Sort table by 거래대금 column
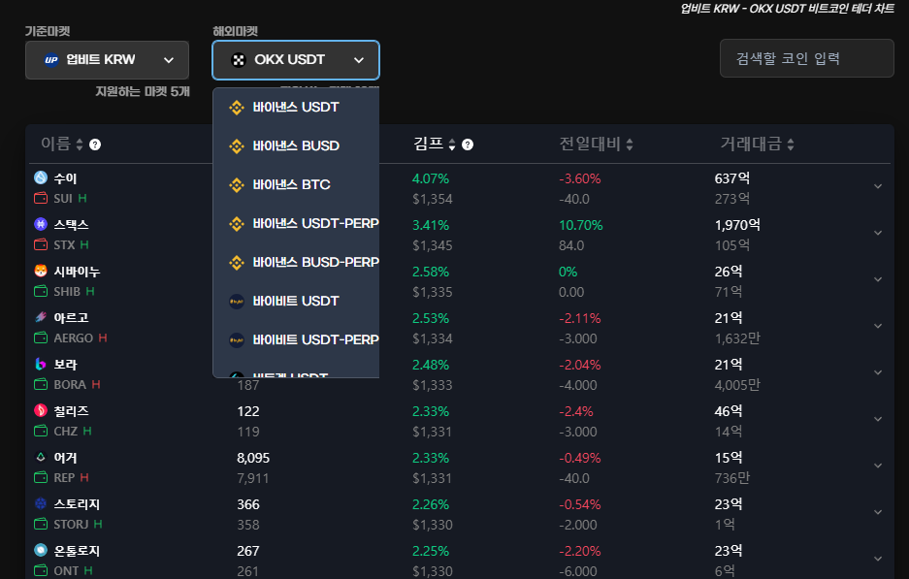The image size is (909, 579). click(757, 145)
